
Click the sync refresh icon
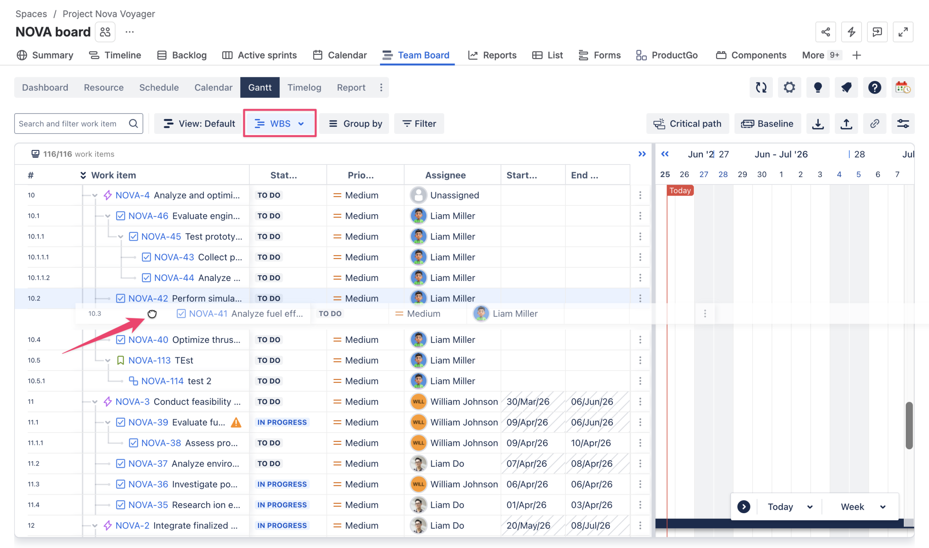pyautogui.click(x=761, y=87)
